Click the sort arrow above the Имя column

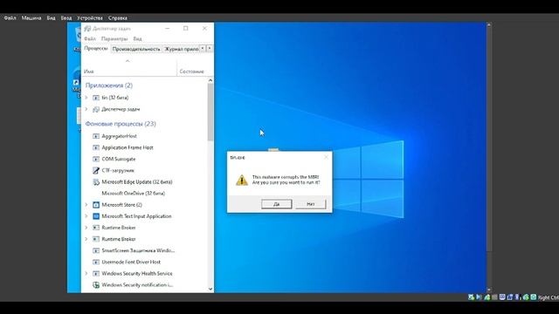point(128,61)
